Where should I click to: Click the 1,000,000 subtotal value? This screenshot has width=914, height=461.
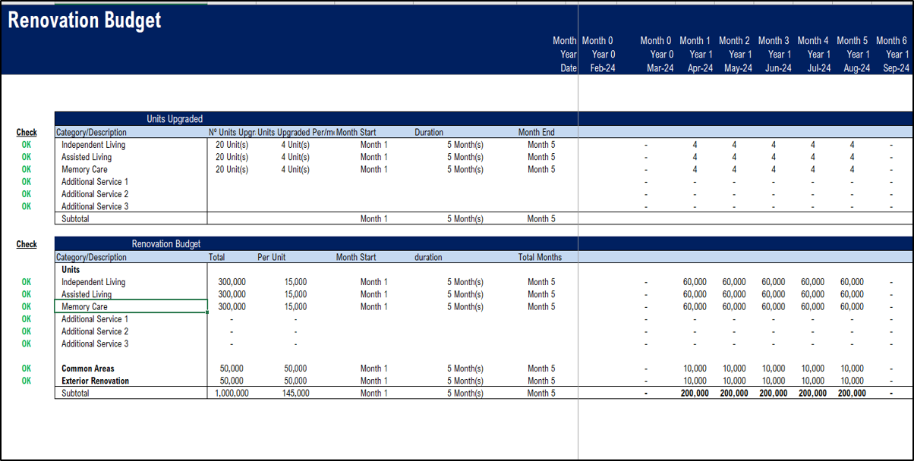pyautogui.click(x=232, y=394)
